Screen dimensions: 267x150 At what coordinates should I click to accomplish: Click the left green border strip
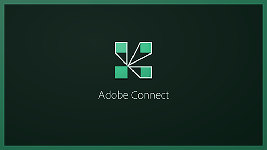tap(2, 75)
